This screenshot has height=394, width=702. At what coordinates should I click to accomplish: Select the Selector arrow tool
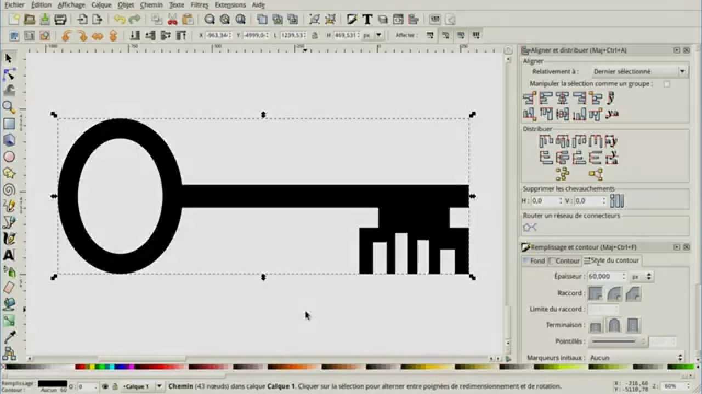(9, 59)
